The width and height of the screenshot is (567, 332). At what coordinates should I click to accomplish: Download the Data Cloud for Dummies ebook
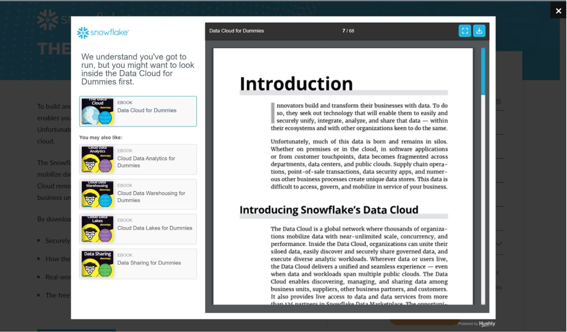pyautogui.click(x=479, y=31)
